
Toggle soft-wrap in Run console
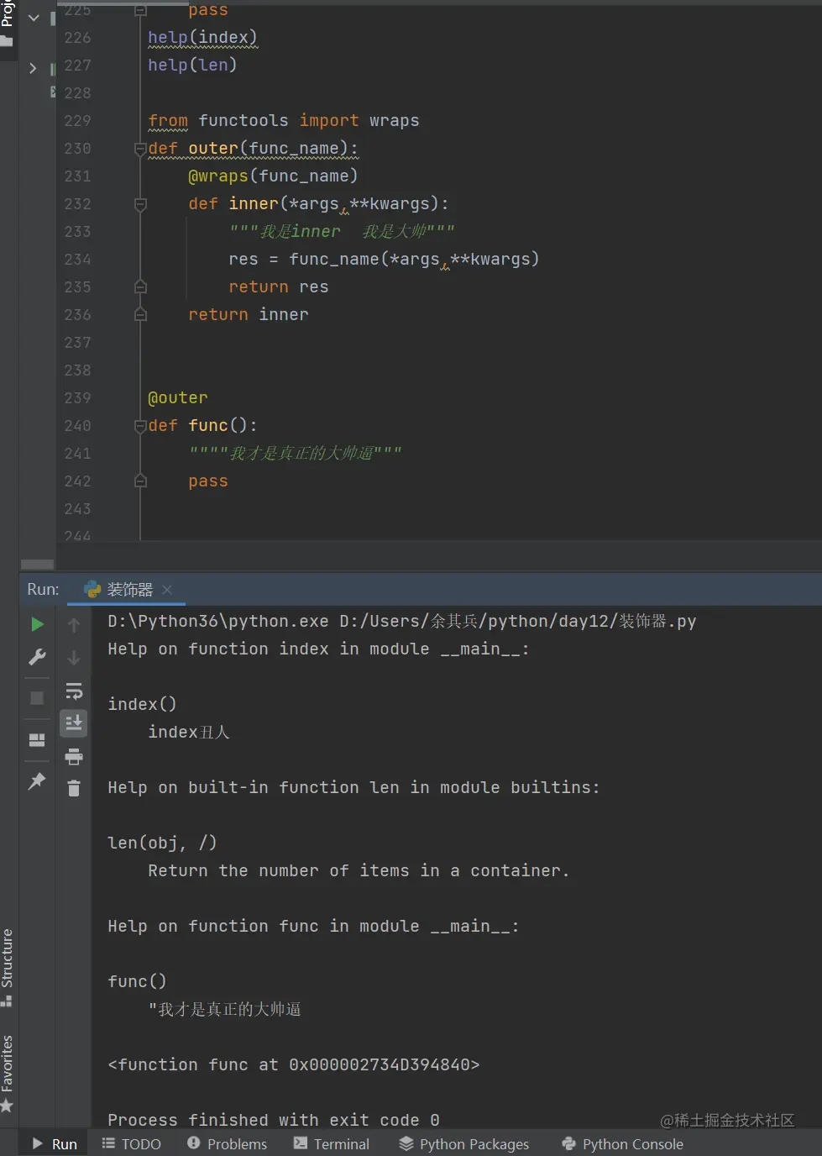74,691
